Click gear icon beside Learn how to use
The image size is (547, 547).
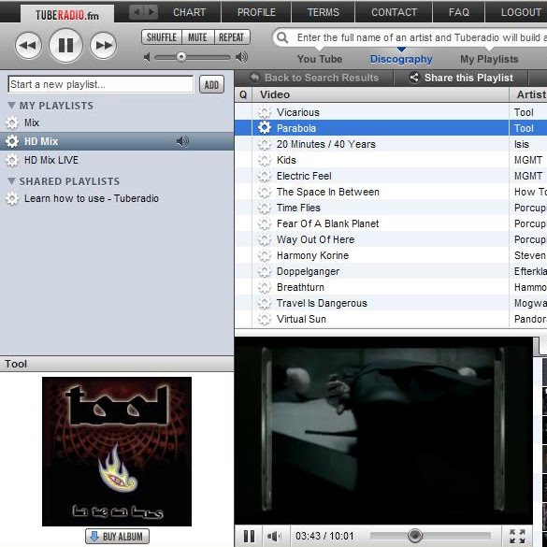[x=12, y=198]
